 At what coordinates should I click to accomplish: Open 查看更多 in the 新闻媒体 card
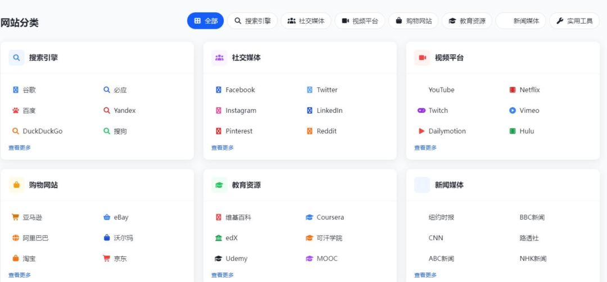pyautogui.click(x=425, y=275)
